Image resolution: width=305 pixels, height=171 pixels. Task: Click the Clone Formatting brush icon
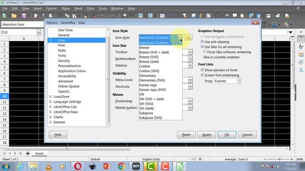point(86,16)
